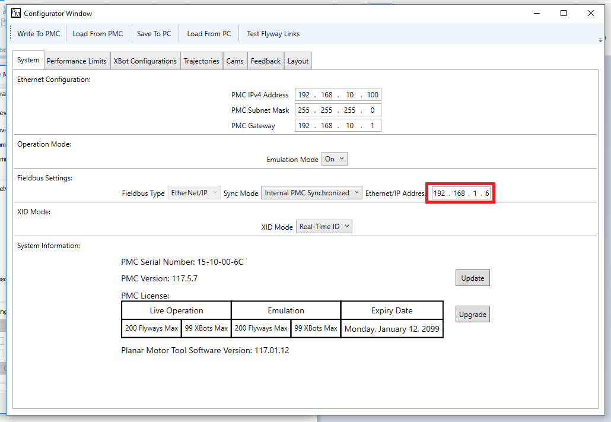611x422 pixels.
Task: Open the Layout tab
Action: pyautogui.click(x=298, y=61)
